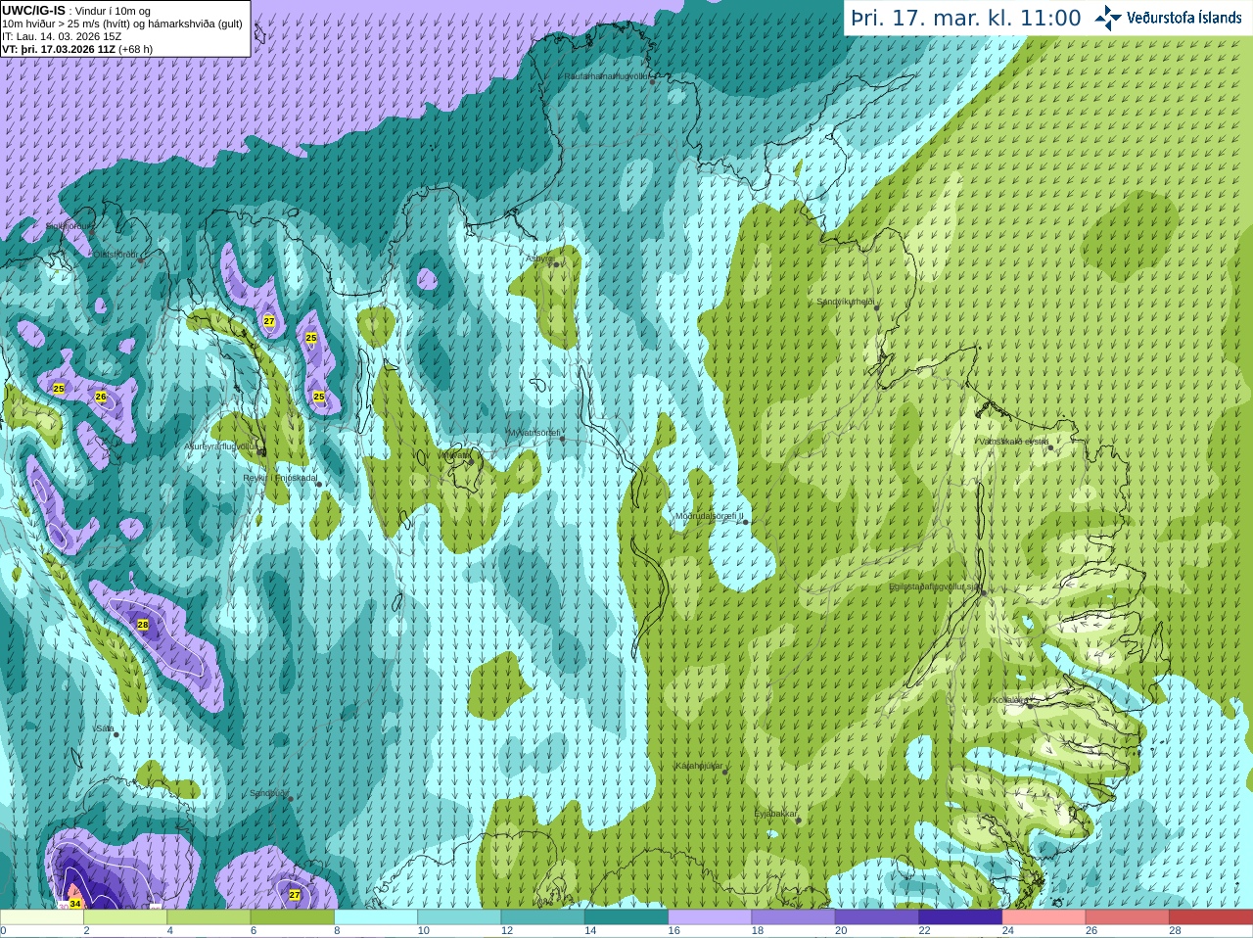Image resolution: width=1253 pixels, height=938 pixels.
Task: Pick the 24–26 m/s legend swatch
Action: [x=1044, y=917]
